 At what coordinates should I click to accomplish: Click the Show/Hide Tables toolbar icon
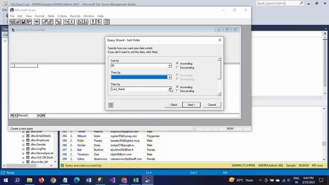[x=45, y=22]
